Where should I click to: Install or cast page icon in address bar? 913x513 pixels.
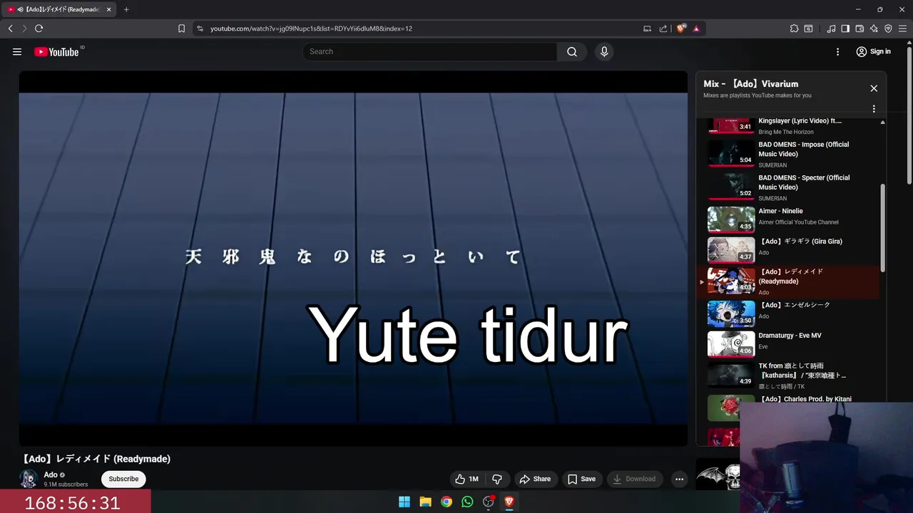pos(647,28)
